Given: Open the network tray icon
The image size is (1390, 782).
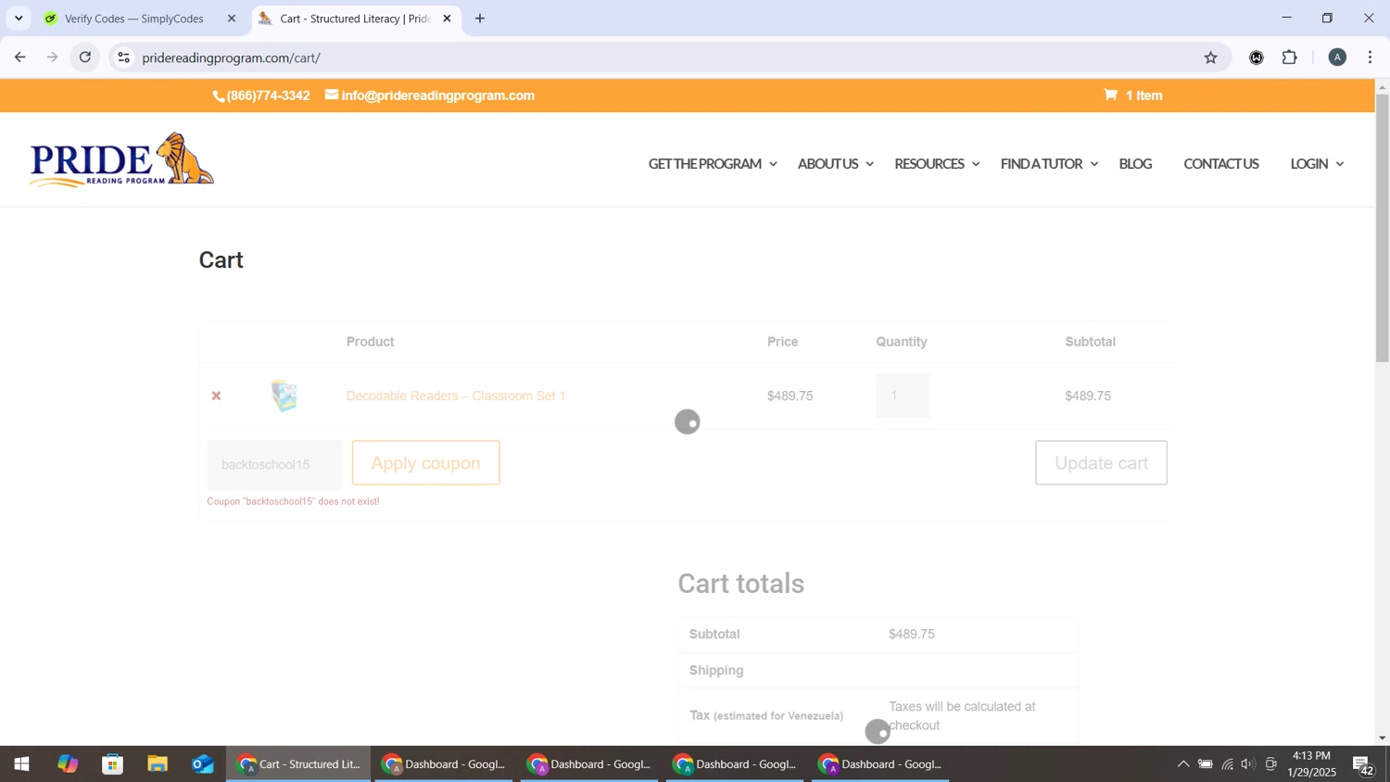Looking at the screenshot, I should point(1228,764).
